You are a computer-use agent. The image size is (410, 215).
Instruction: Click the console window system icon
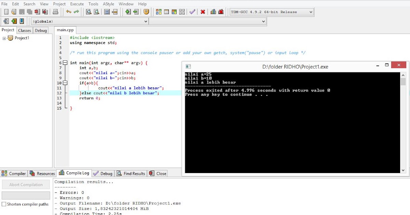pos(188,67)
